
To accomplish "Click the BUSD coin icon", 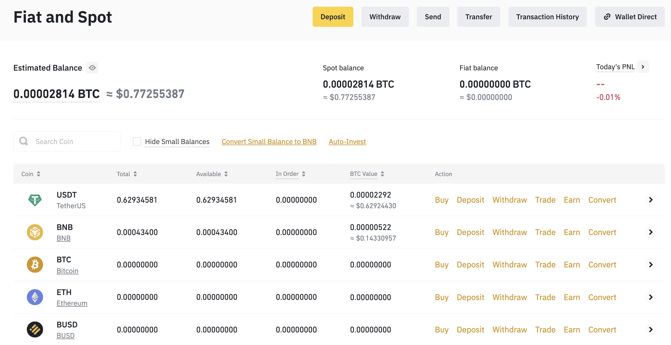I will (35, 329).
